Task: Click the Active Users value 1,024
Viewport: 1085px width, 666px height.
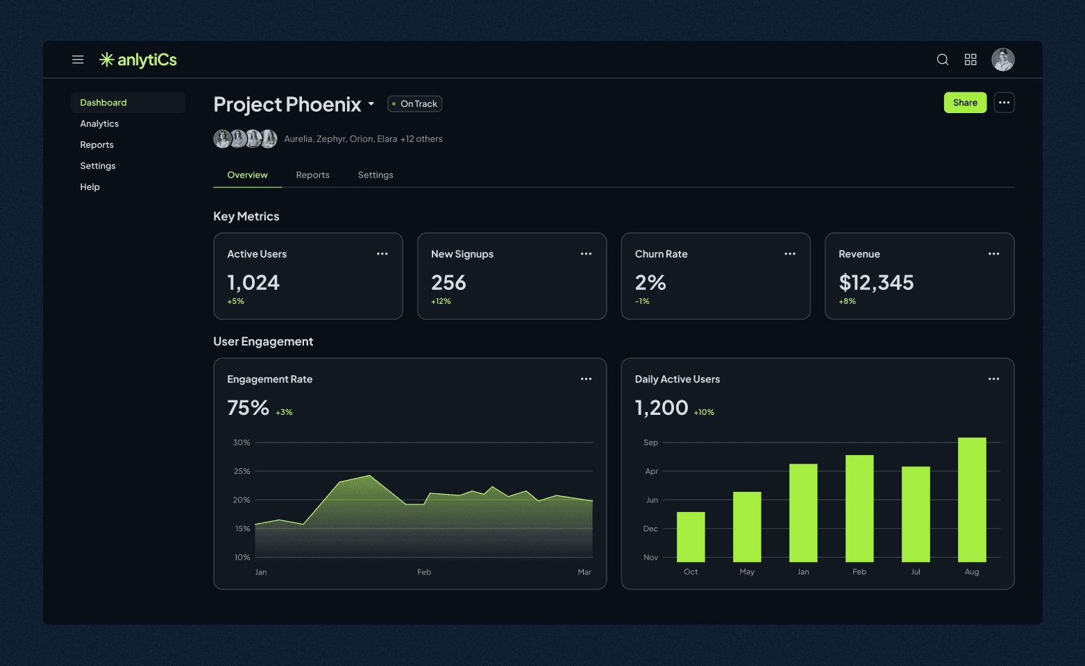Action: (x=253, y=282)
